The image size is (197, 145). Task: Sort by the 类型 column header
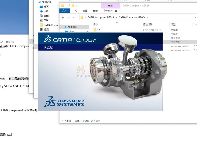(173, 24)
